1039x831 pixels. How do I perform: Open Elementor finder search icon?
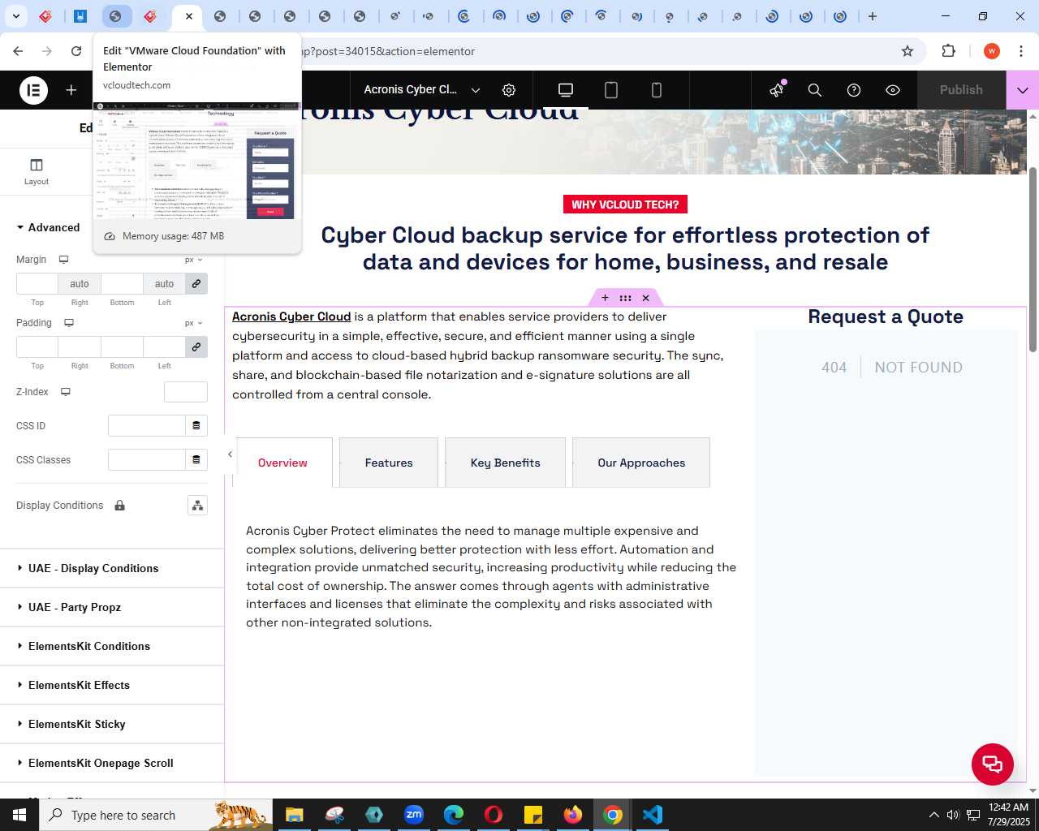tap(815, 90)
